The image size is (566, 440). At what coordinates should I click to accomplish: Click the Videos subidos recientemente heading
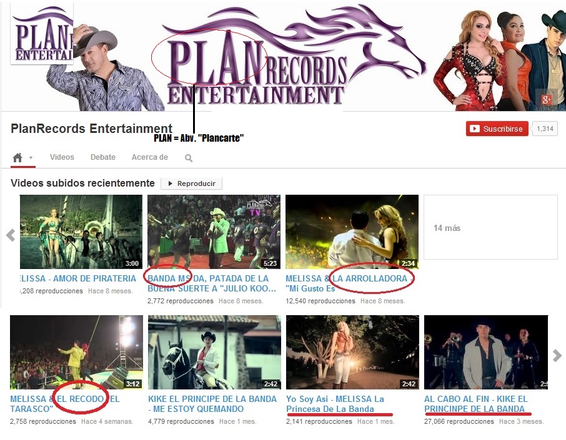click(x=82, y=183)
